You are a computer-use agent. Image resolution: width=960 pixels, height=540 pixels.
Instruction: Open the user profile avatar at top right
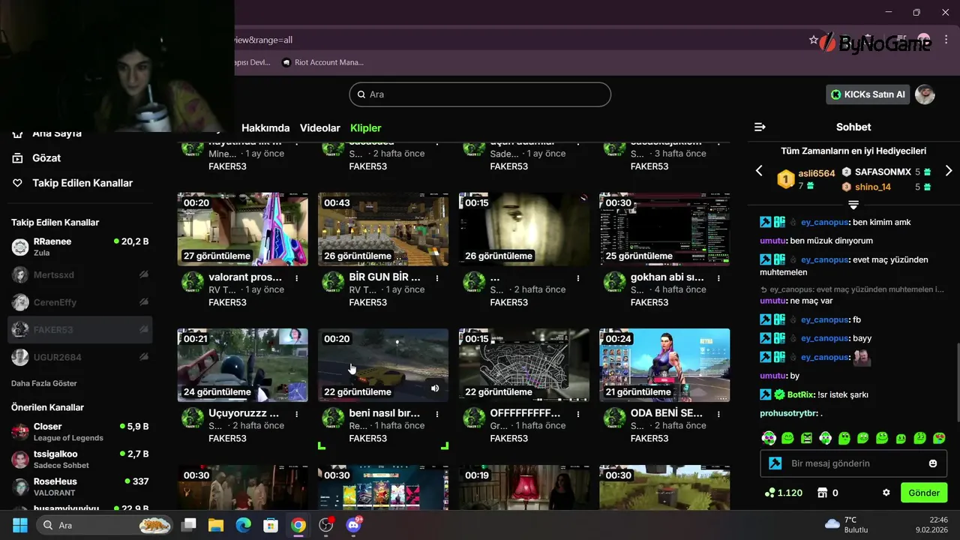[x=925, y=94]
